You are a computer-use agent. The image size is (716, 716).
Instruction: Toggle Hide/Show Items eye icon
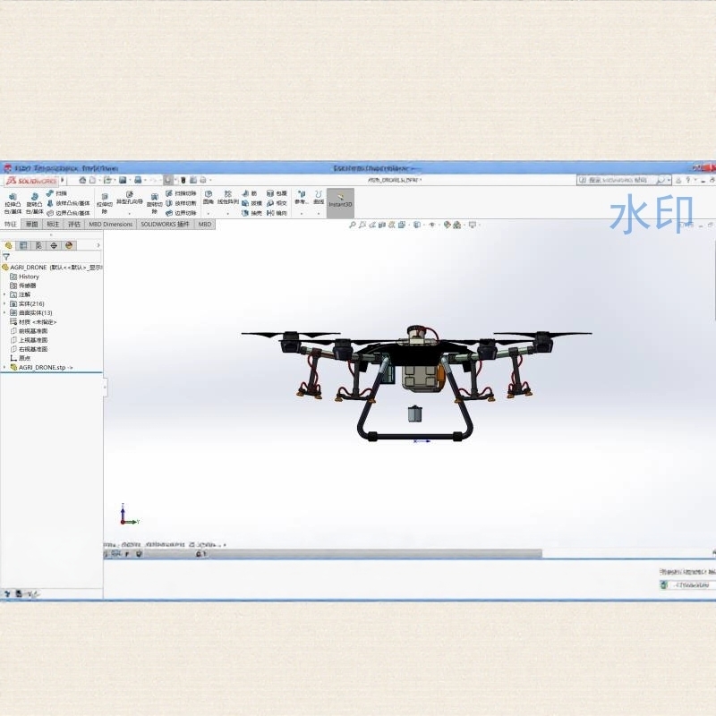click(432, 225)
